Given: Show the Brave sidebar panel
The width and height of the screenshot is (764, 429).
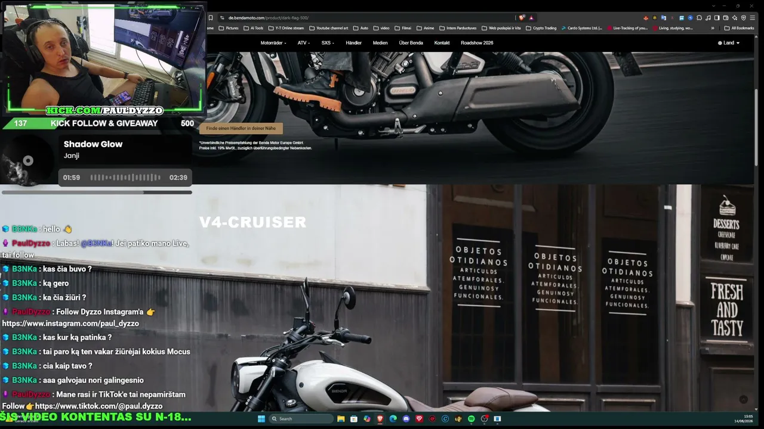Looking at the screenshot, I should (x=717, y=18).
